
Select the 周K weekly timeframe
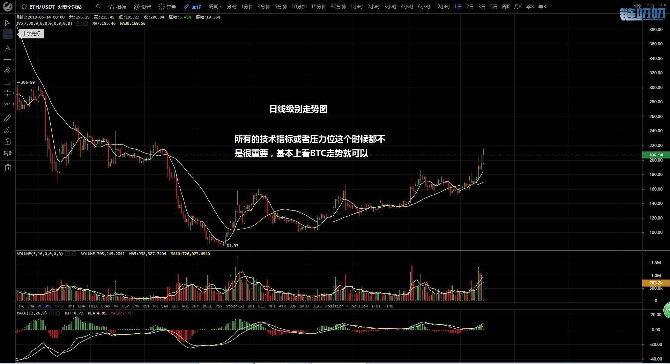coord(506,7)
